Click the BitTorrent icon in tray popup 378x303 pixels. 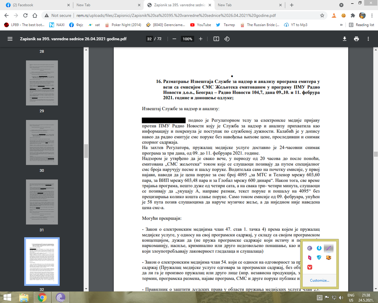[310, 248]
